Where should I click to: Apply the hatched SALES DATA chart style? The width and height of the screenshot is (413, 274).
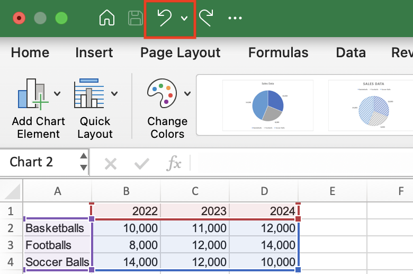(x=371, y=105)
